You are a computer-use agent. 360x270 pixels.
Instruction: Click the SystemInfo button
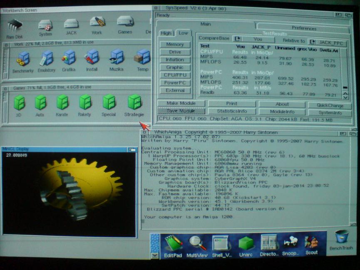[x=330, y=112]
